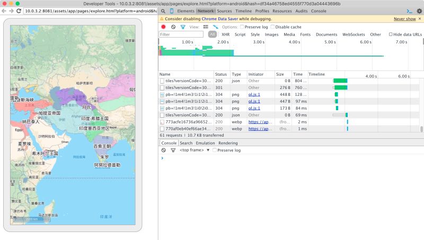Check the Disable cache checkbox

click(272, 27)
